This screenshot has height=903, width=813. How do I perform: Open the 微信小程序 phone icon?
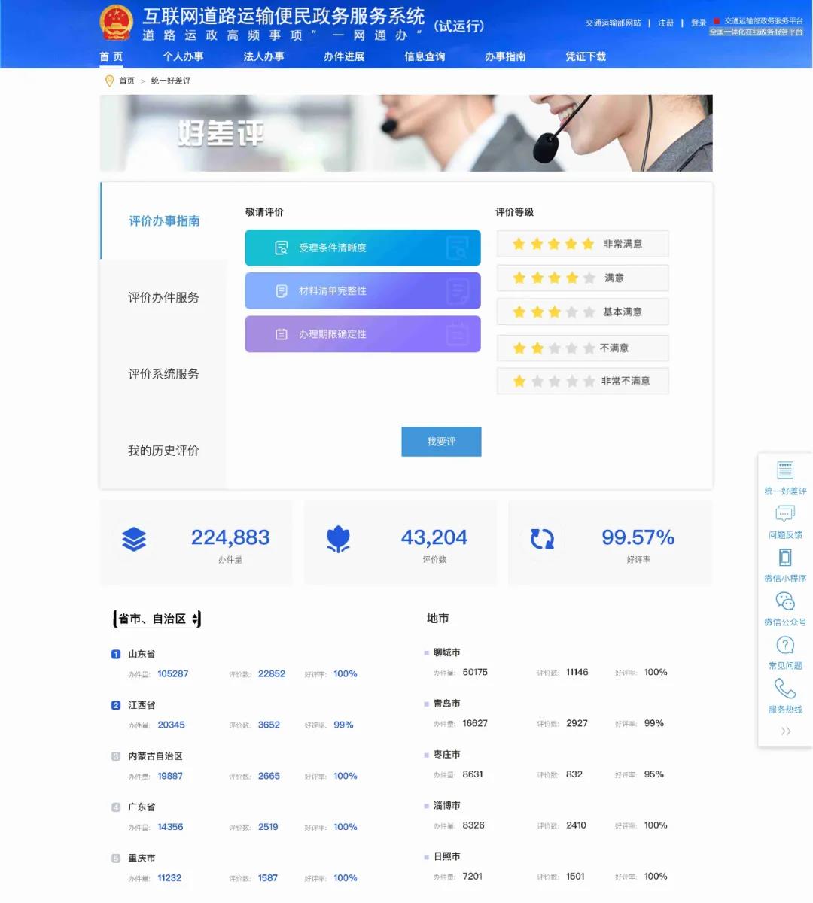[785, 558]
